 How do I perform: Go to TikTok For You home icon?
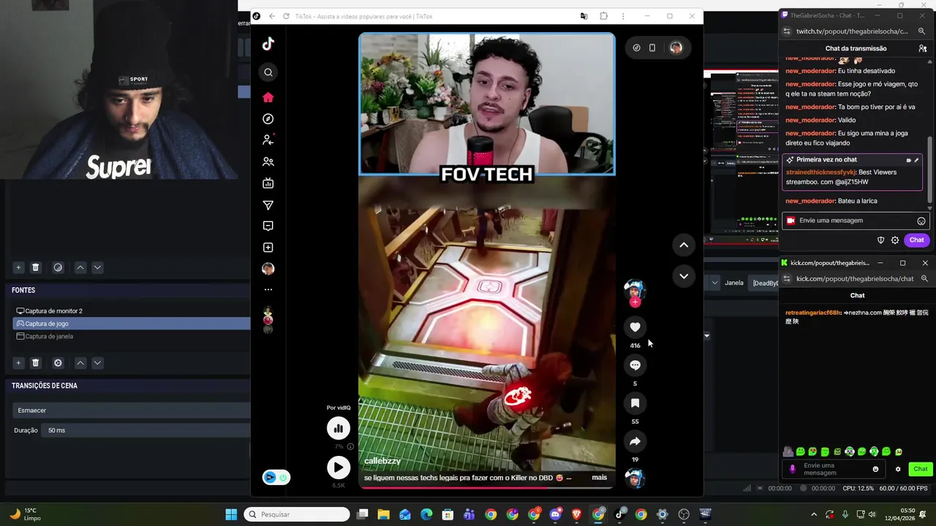tap(268, 97)
